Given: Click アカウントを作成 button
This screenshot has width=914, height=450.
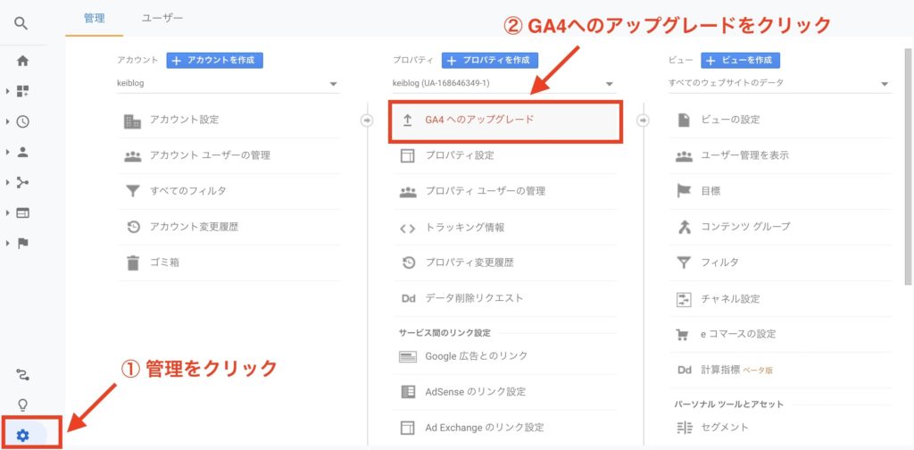Looking at the screenshot, I should (214, 60).
